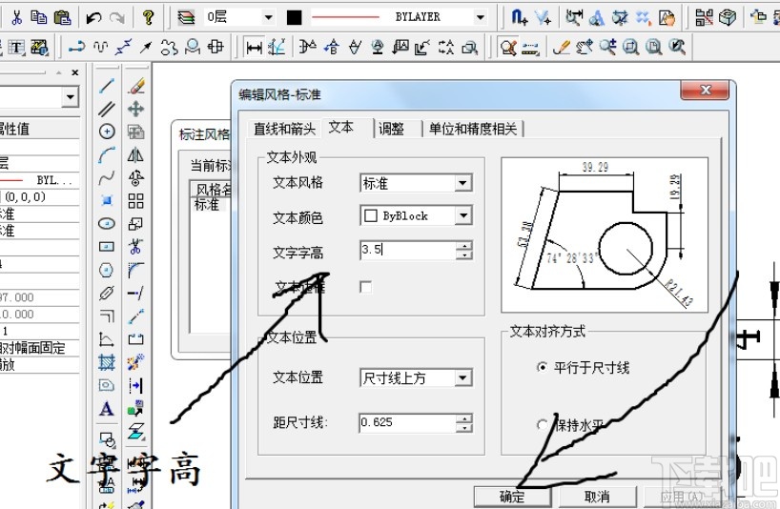Switch to the 文本 tab
This screenshot has height=509, width=780.
tap(341, 128)
